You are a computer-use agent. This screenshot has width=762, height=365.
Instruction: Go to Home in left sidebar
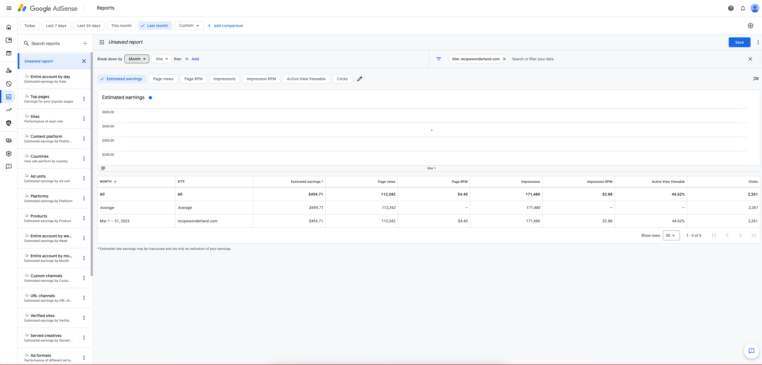pos(9,27)
